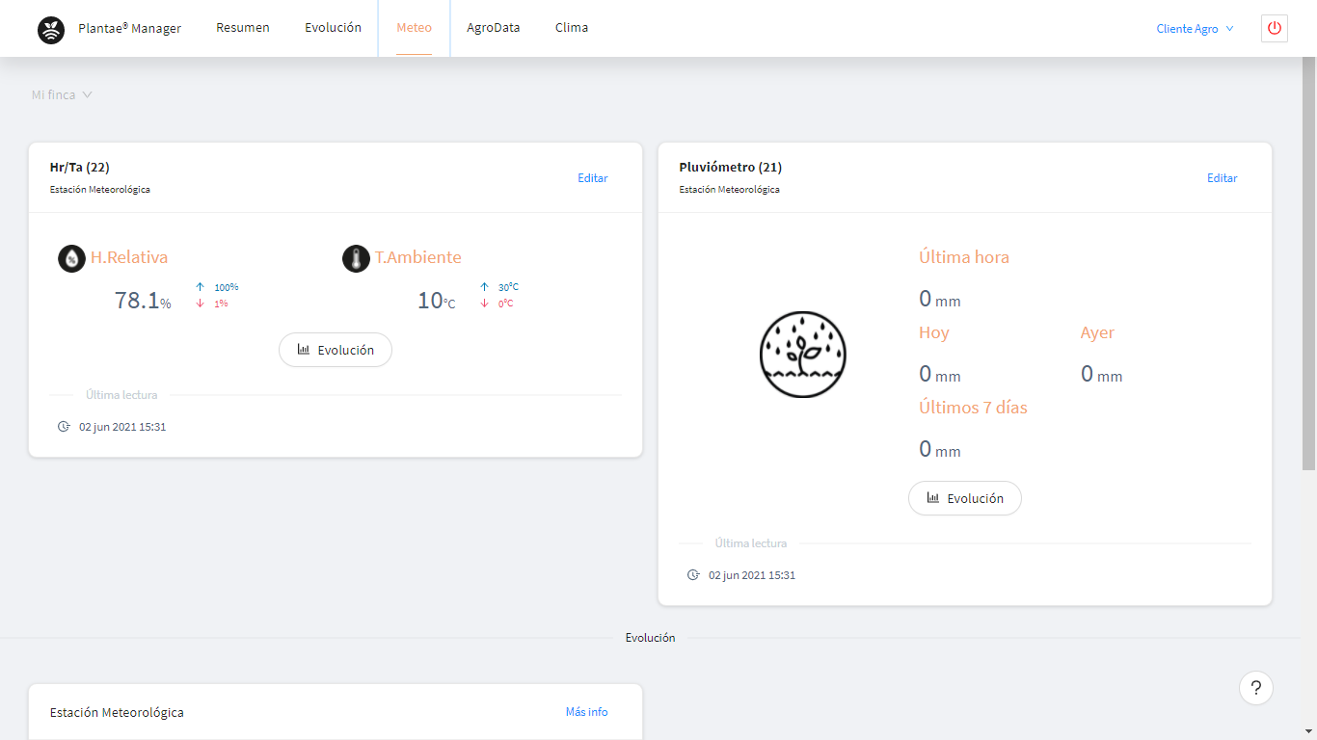This screenshot has width=1317, height=740.
Task: Edit the Hr/Ta (22) sensor card
Action: [592, 178]
